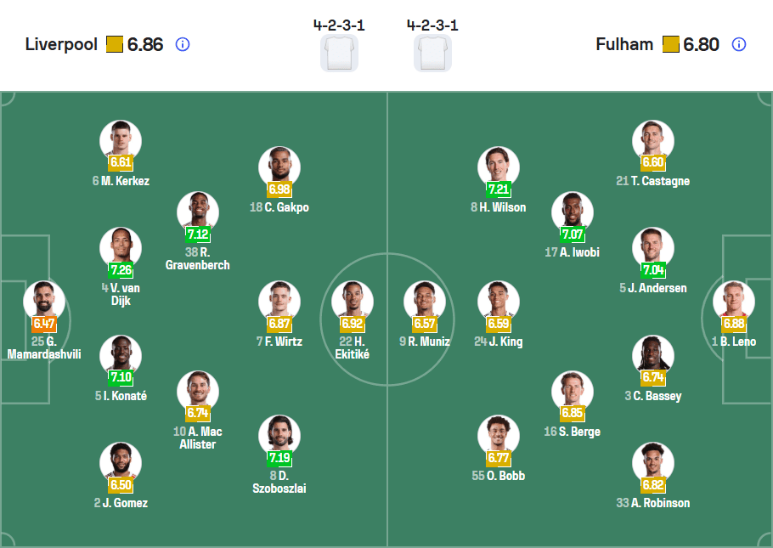This screenshot has height=548, width=773.
Task: Click the S. Berge player name
Action: tap(573, 432)
